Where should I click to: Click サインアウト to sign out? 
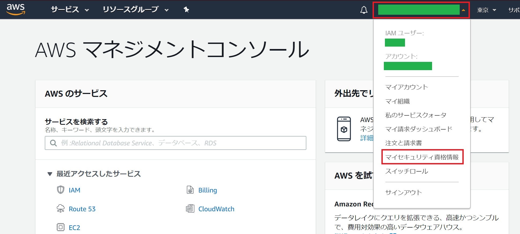pos(403,193)
